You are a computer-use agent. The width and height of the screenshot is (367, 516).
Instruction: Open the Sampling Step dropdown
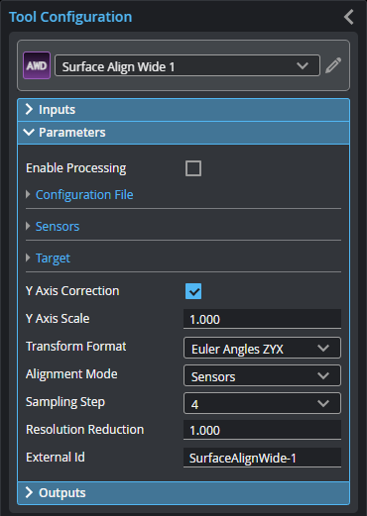[262, 403]
